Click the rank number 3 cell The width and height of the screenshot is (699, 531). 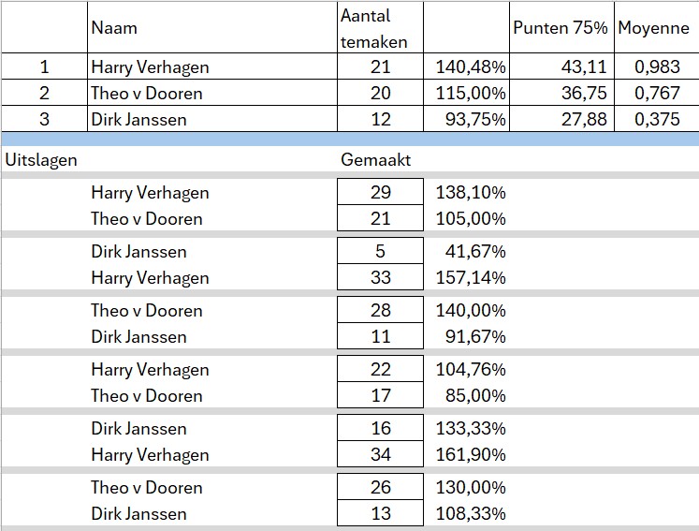tap(42, 120)
